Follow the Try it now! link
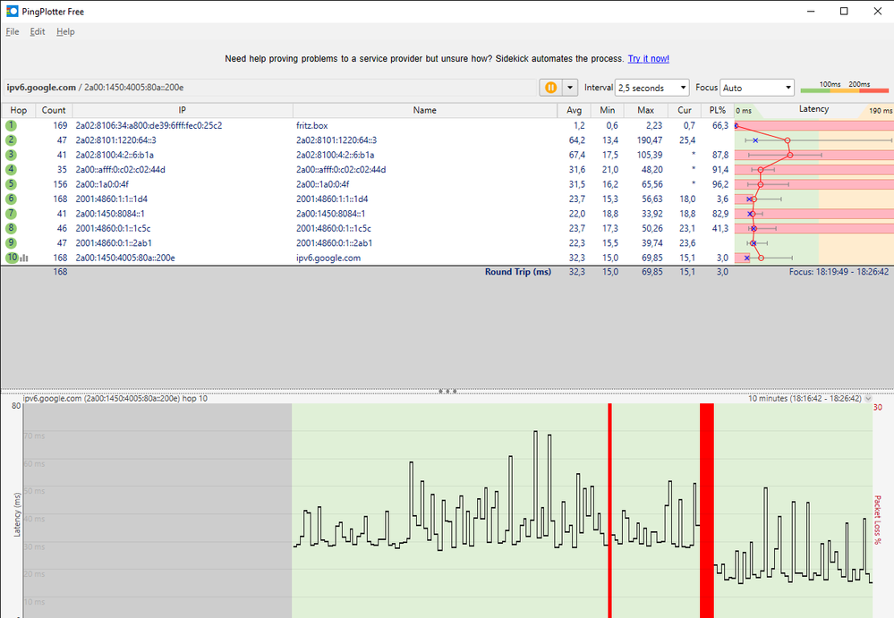The image size is (894, 618). (x=648, y=59)
